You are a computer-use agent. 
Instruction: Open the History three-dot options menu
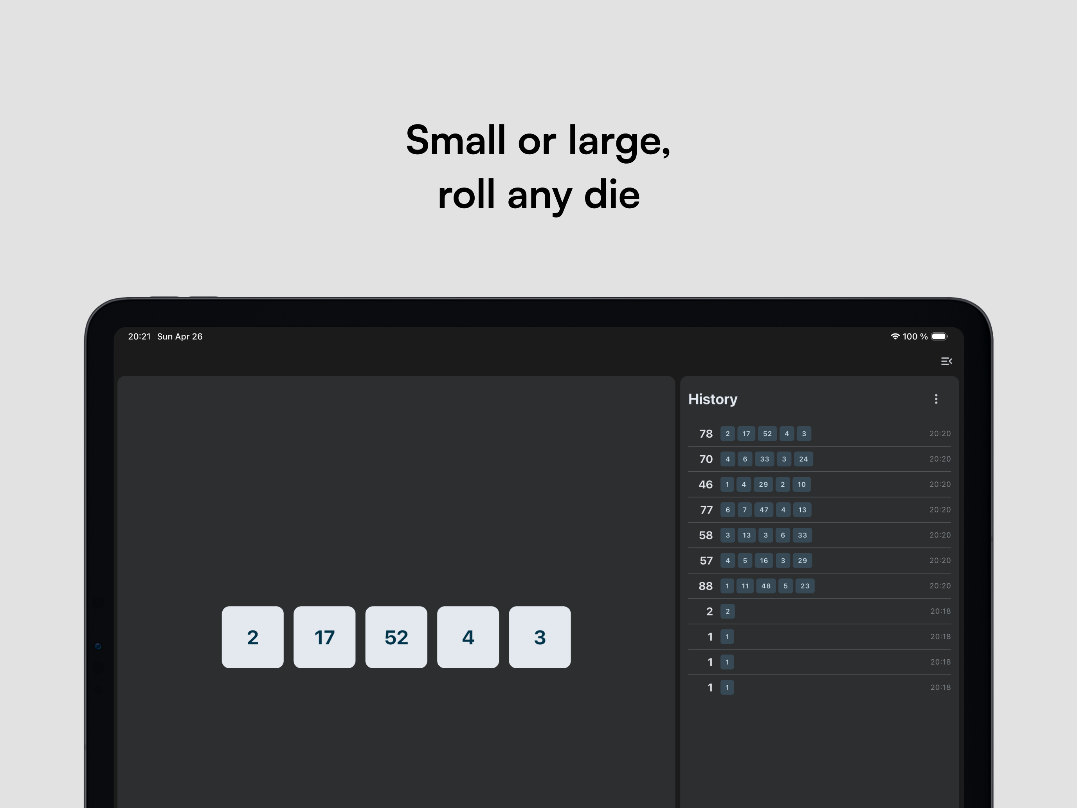click(x=936, y=399)
